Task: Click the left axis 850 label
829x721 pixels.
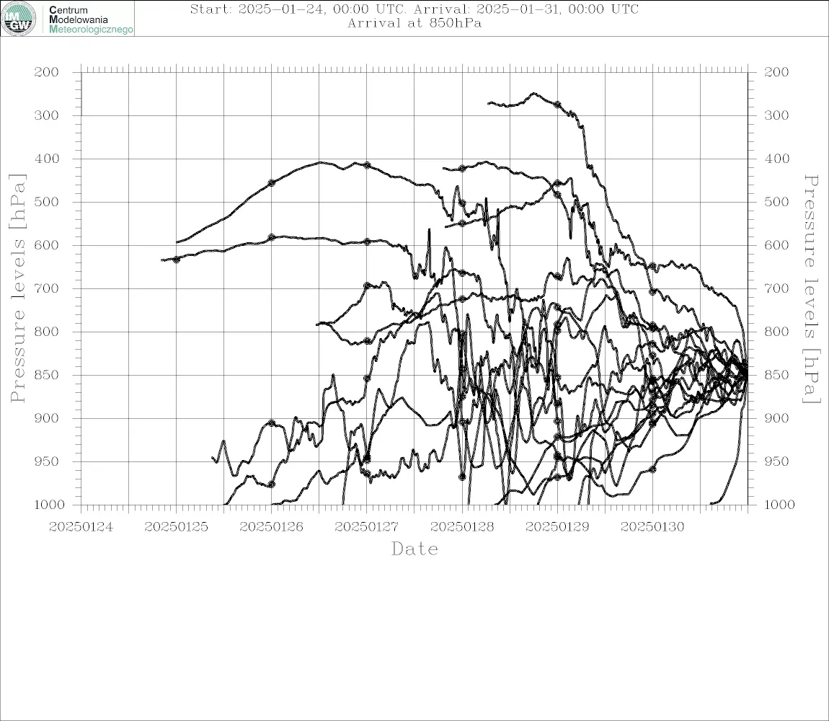Action: 46,375
